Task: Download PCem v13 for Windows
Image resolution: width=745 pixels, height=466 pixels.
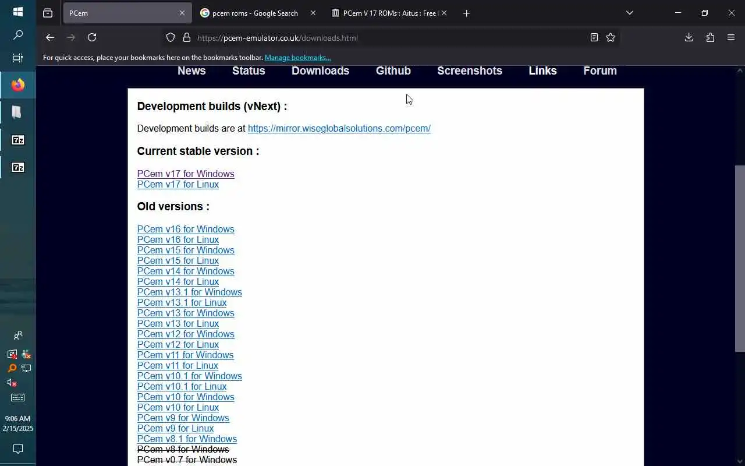Action: (x=186, y=313)
